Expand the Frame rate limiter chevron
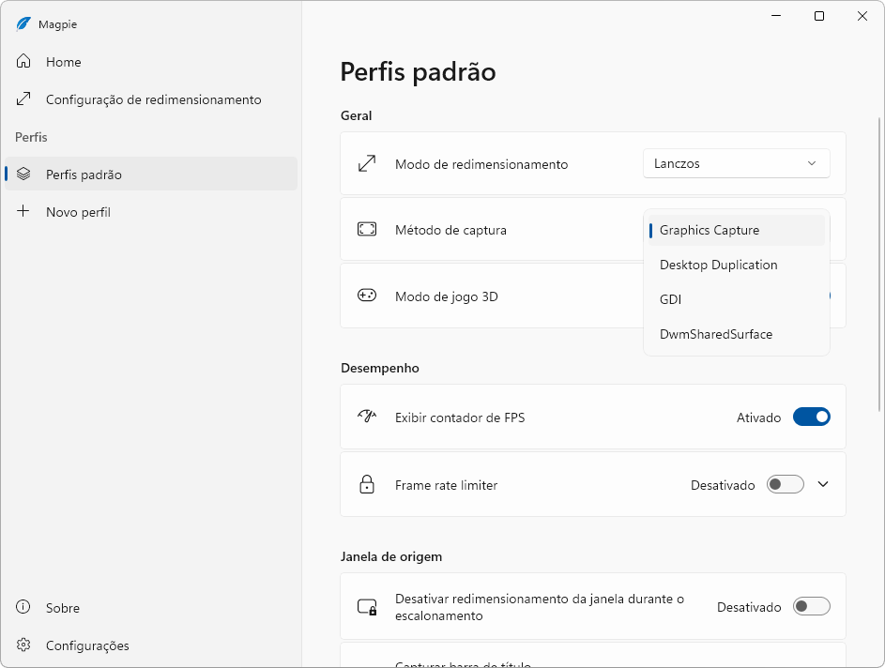 click(823, 485)
